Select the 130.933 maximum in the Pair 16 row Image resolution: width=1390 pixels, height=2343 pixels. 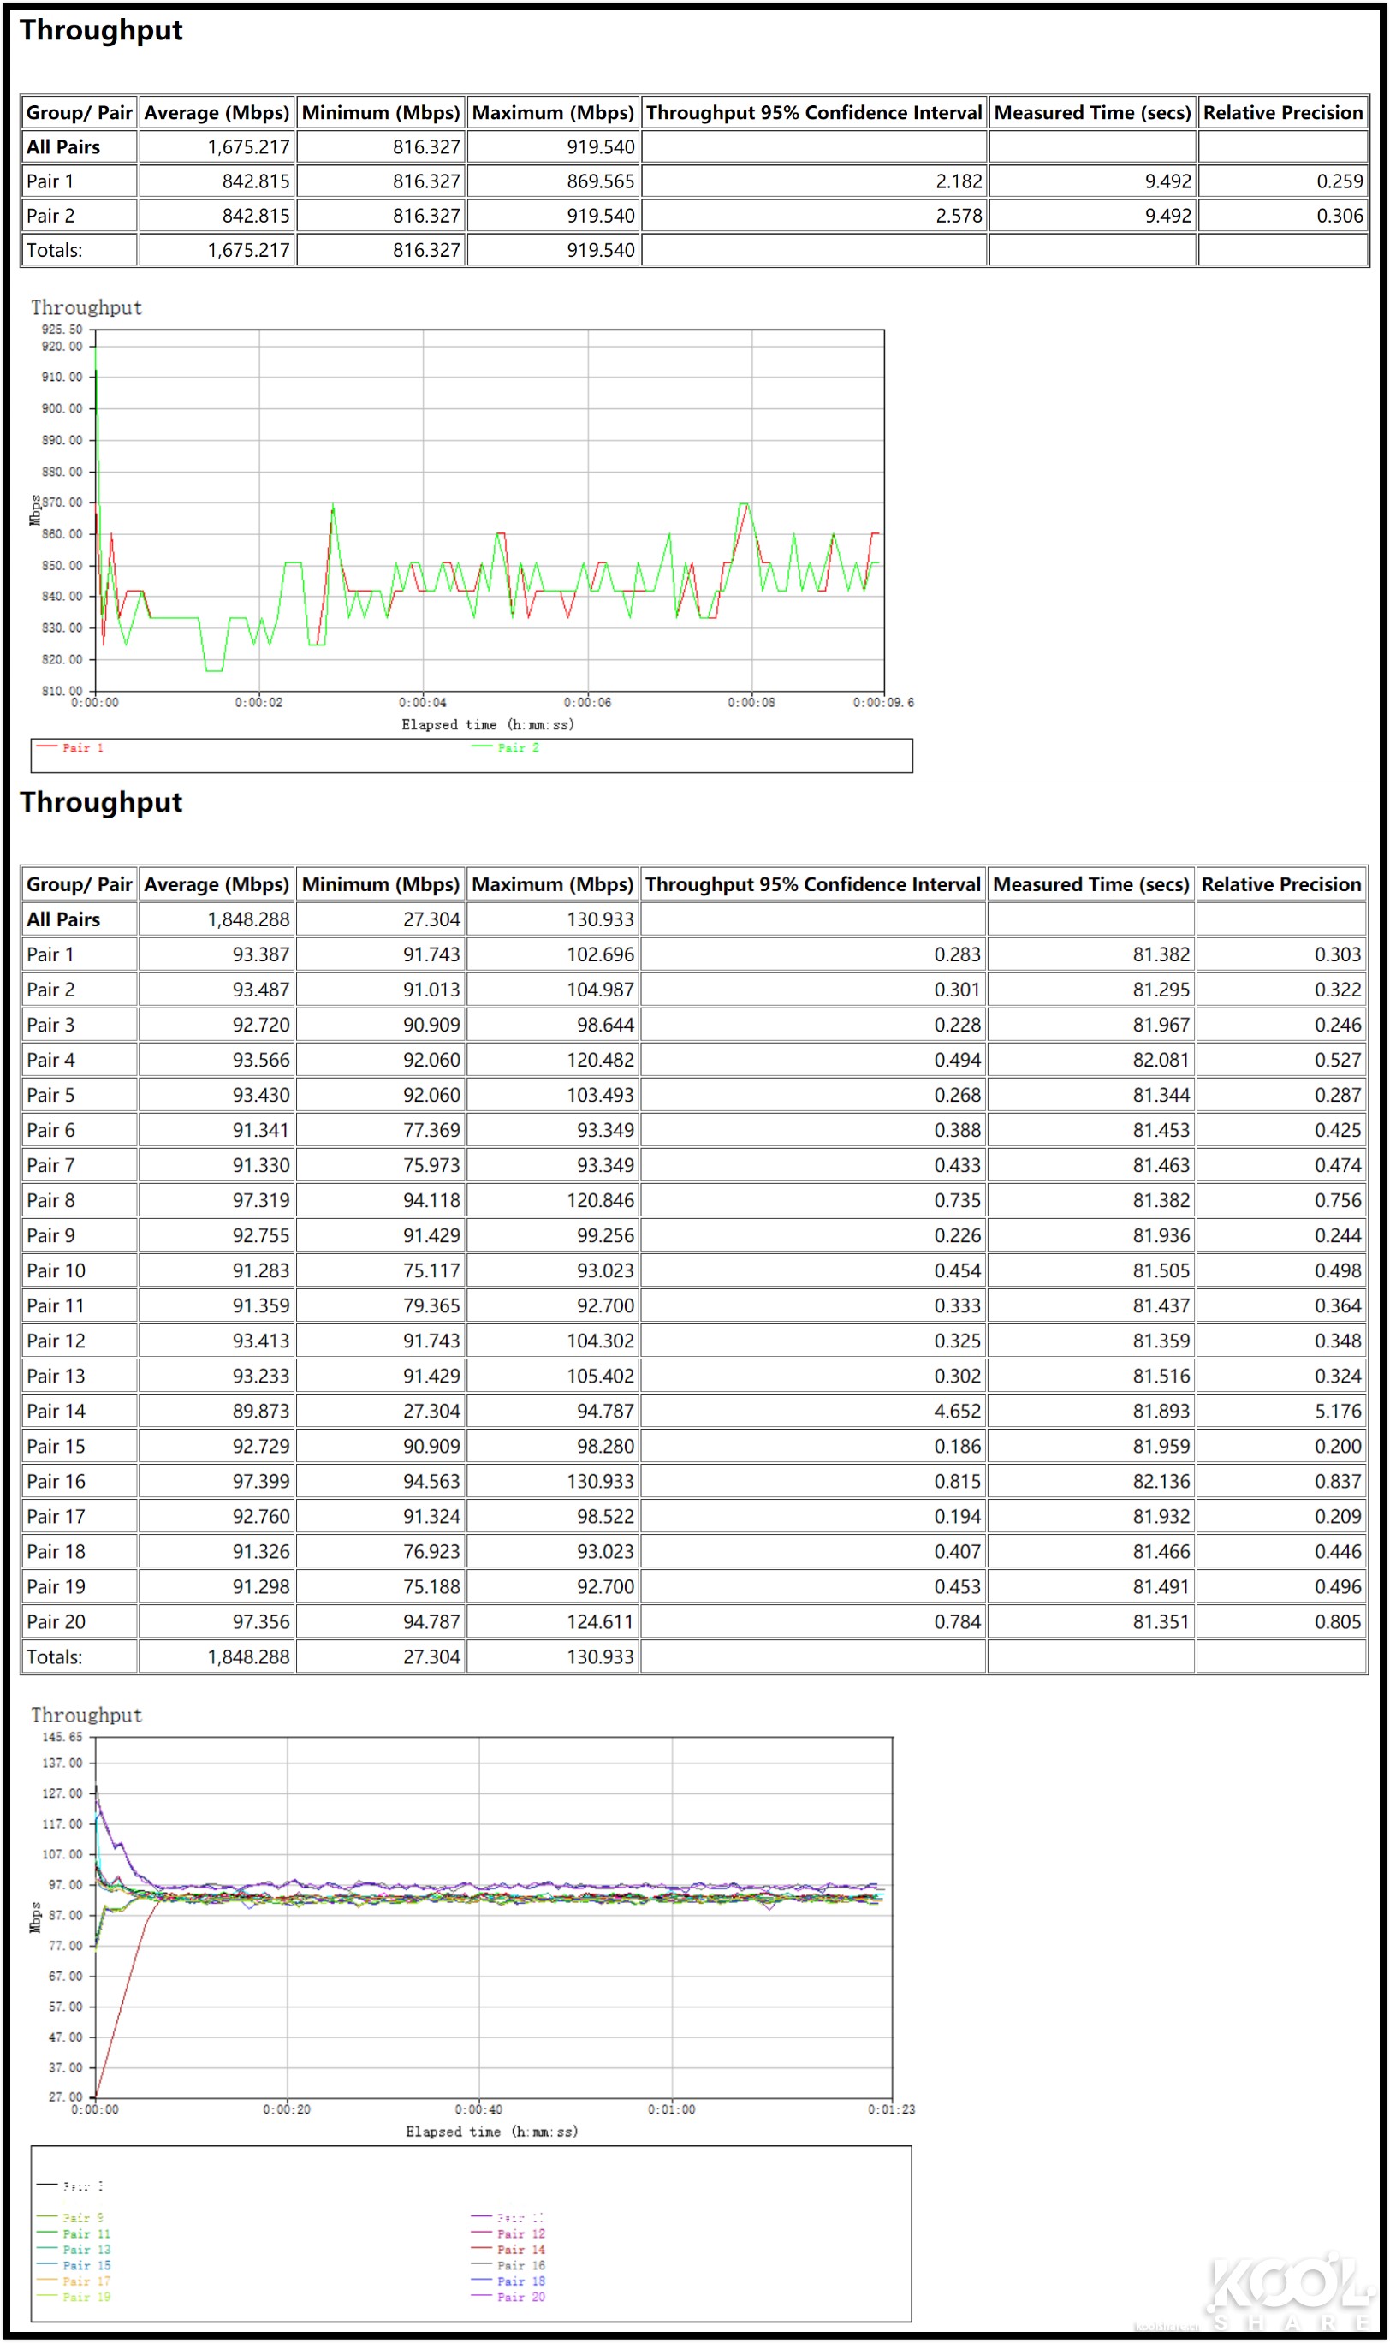(x=600, y=1482)
